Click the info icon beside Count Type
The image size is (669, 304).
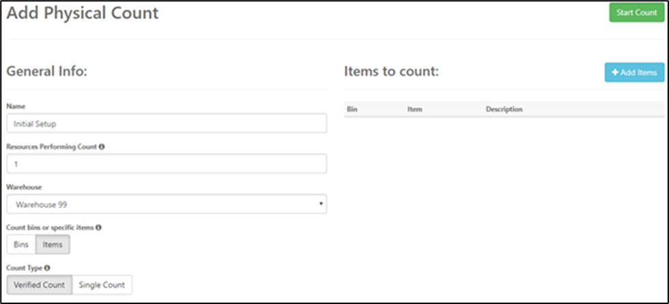46,268
